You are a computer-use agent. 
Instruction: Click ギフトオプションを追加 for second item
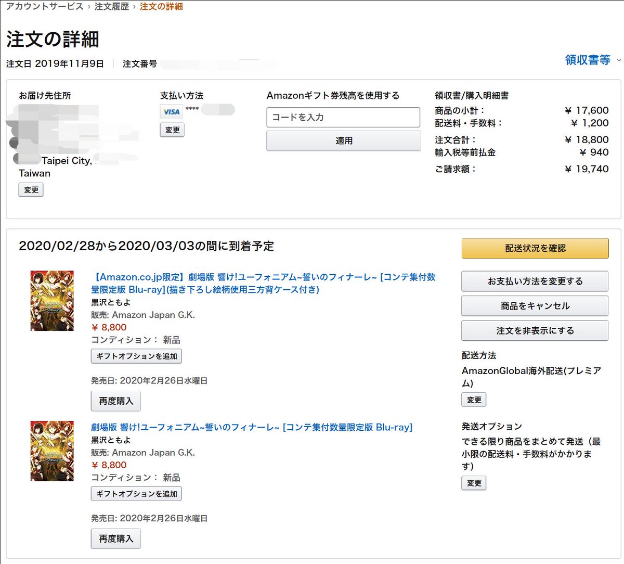click(x=136, y=494)
